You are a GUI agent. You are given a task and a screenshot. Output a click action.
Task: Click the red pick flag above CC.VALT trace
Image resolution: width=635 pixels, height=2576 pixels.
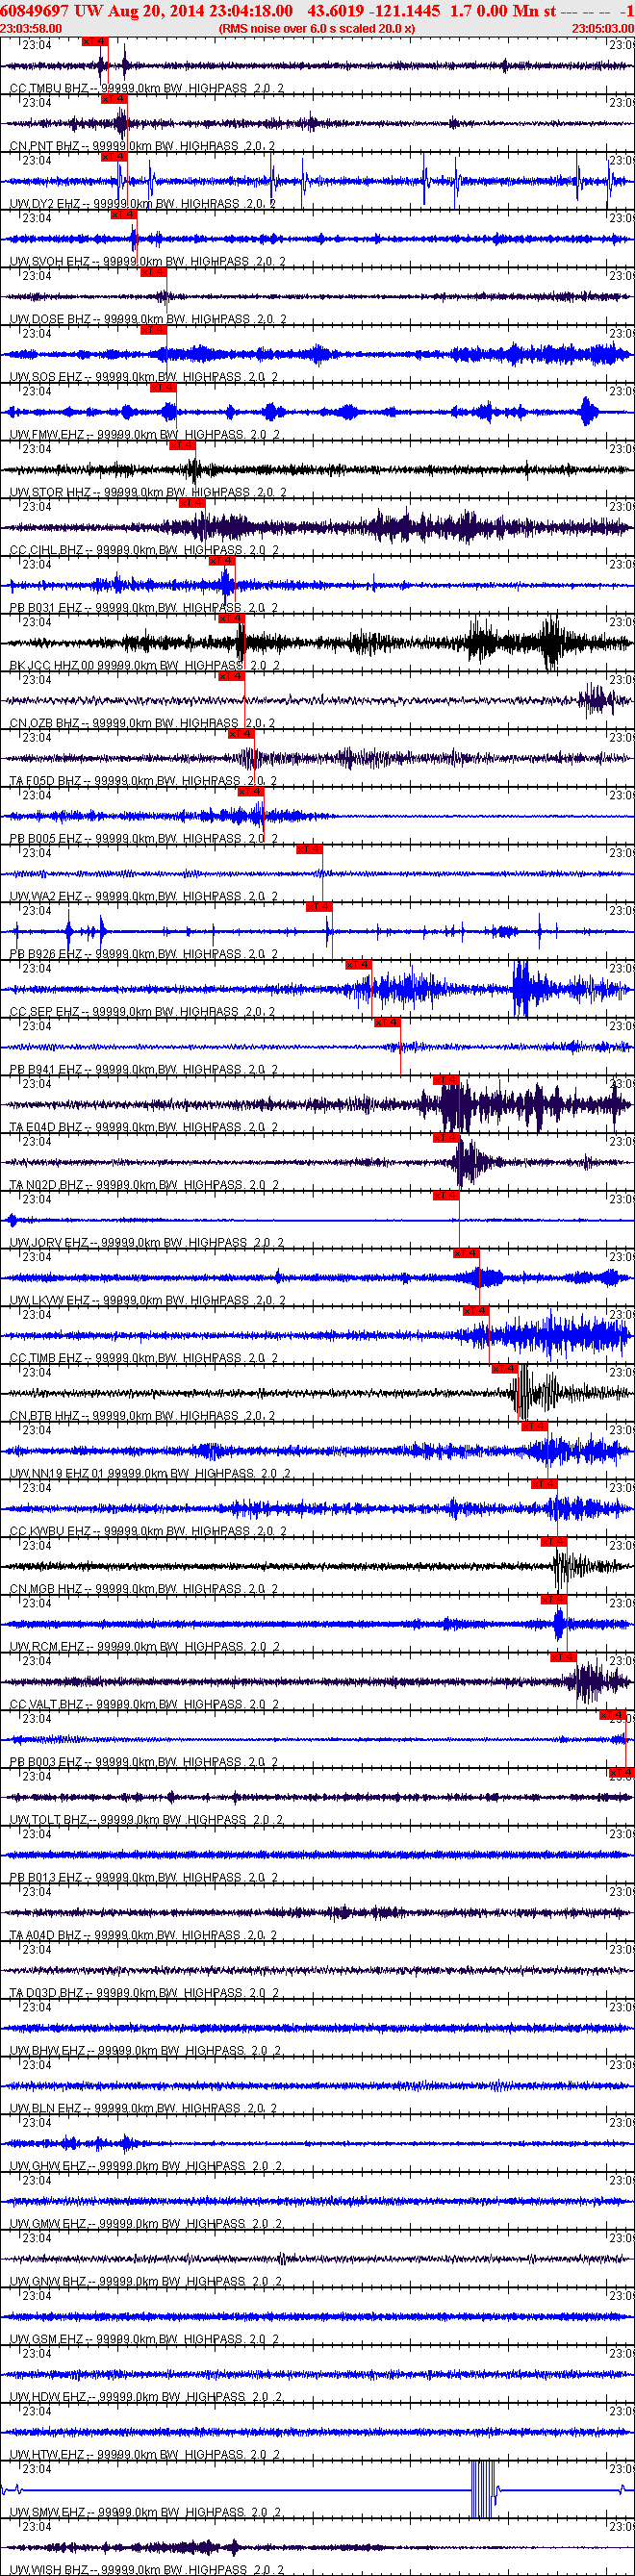(564, 1657)
